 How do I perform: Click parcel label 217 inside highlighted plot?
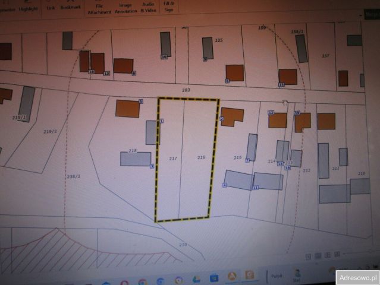pos(173,159)
